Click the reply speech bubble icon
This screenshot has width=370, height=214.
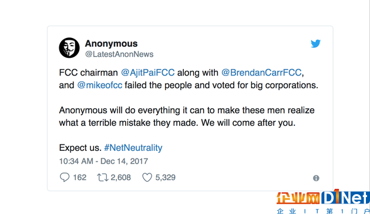[x=65, y=177]
